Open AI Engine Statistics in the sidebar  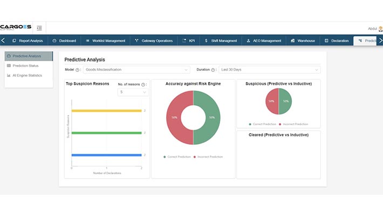coord(27,75)
